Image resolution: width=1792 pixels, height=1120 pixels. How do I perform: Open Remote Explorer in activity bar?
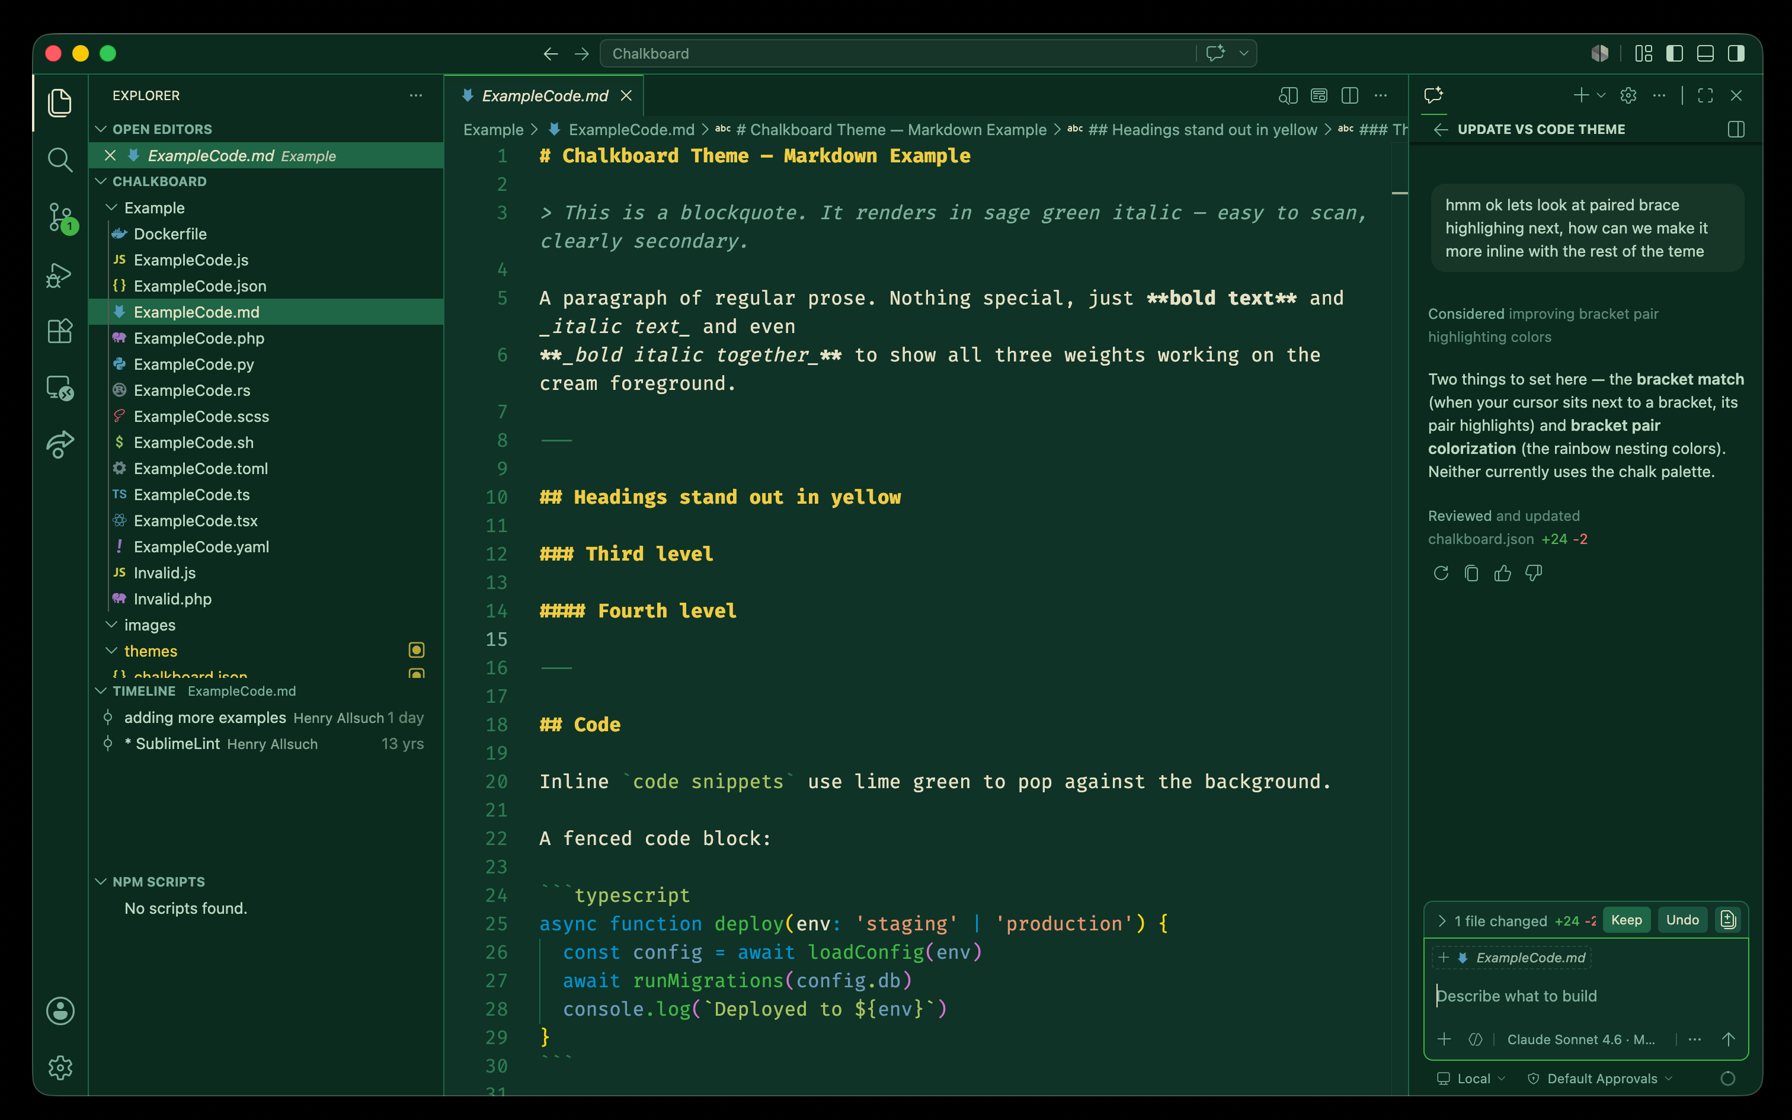click(60, 388)
